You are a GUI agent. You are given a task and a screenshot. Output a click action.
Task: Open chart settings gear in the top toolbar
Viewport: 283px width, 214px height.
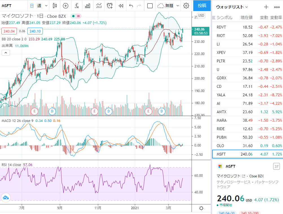(186, 6)
